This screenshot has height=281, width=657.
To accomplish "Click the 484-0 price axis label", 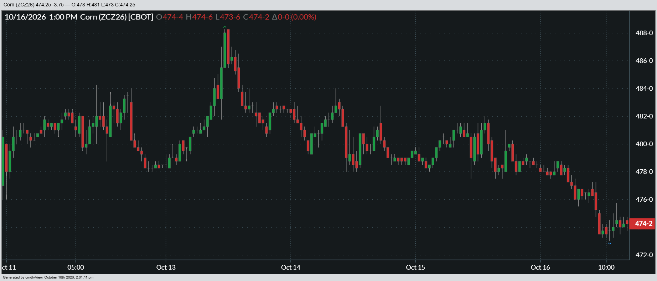I will [644, 89].
